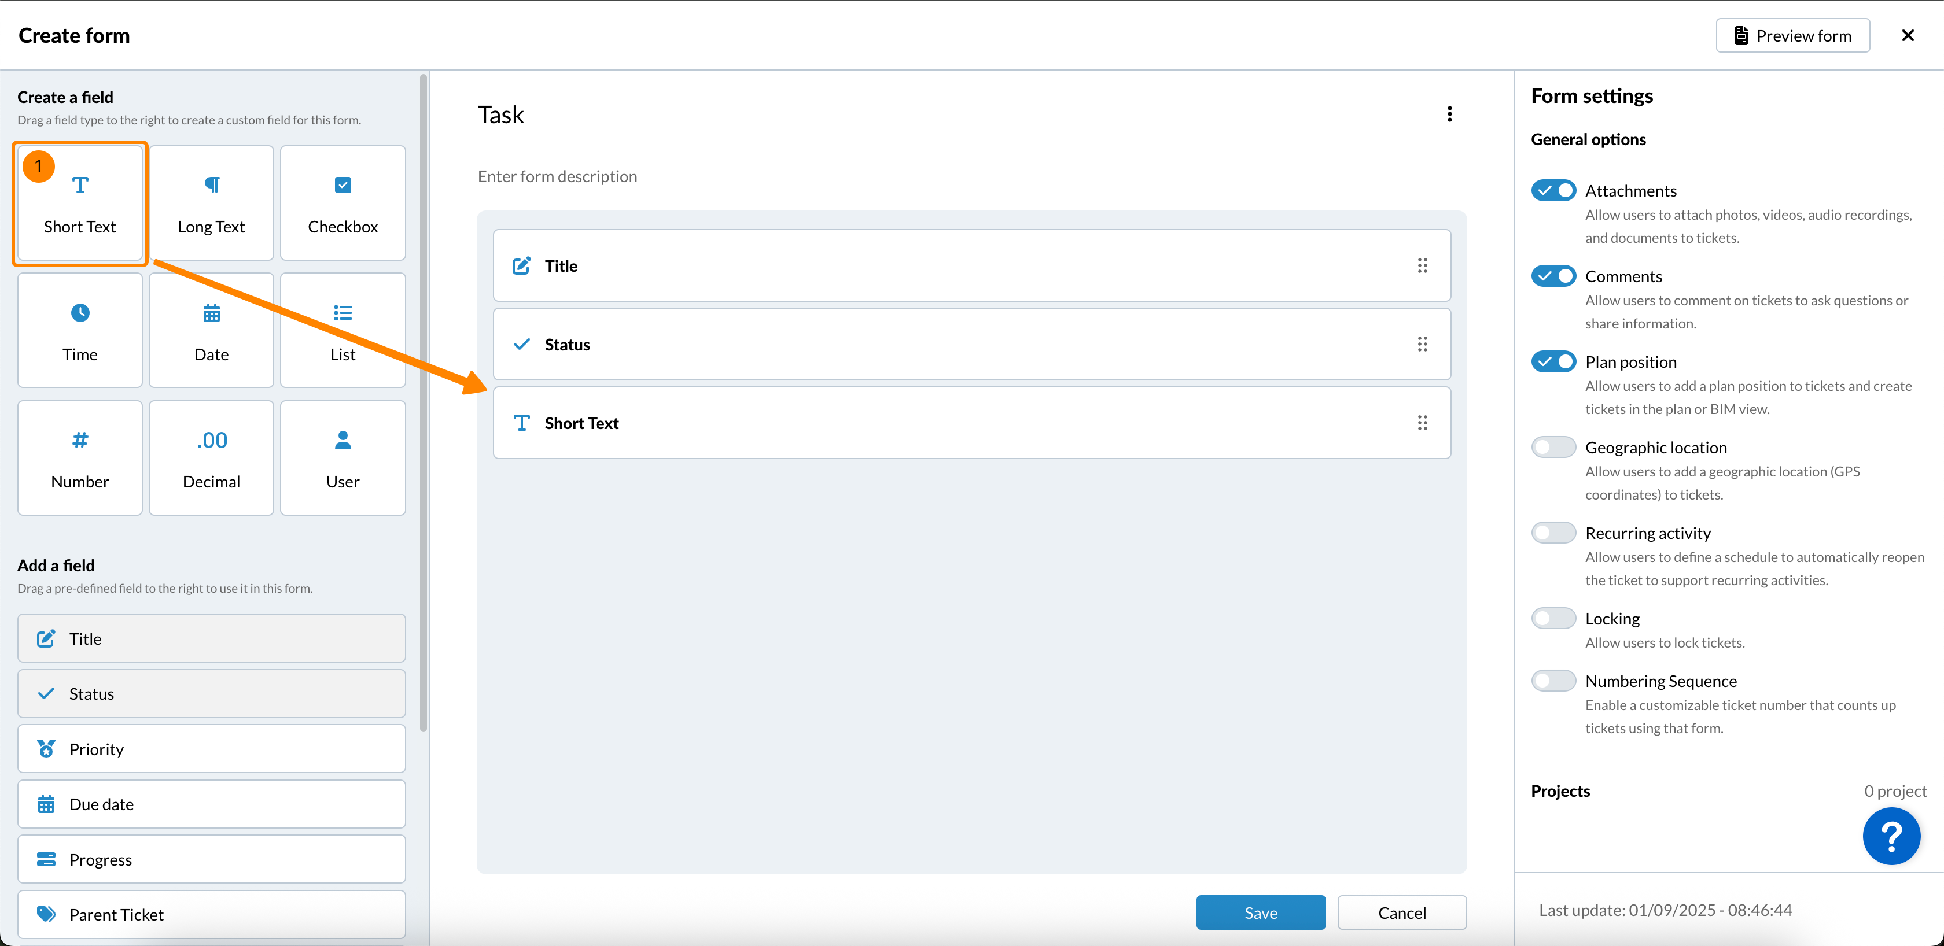Viewport: 1944px width, 946px height.
Task: Click the Save button
Action: 1260,913
